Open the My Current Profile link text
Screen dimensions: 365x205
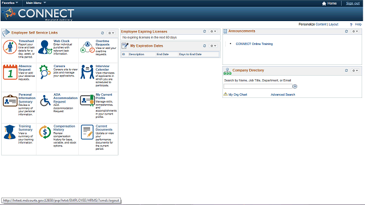[104, 96]
